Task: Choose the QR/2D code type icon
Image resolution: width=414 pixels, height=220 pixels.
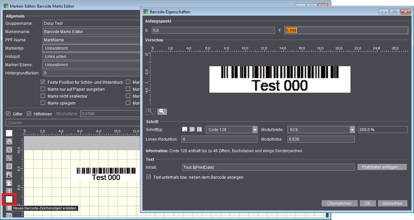Action: (192, 129)
